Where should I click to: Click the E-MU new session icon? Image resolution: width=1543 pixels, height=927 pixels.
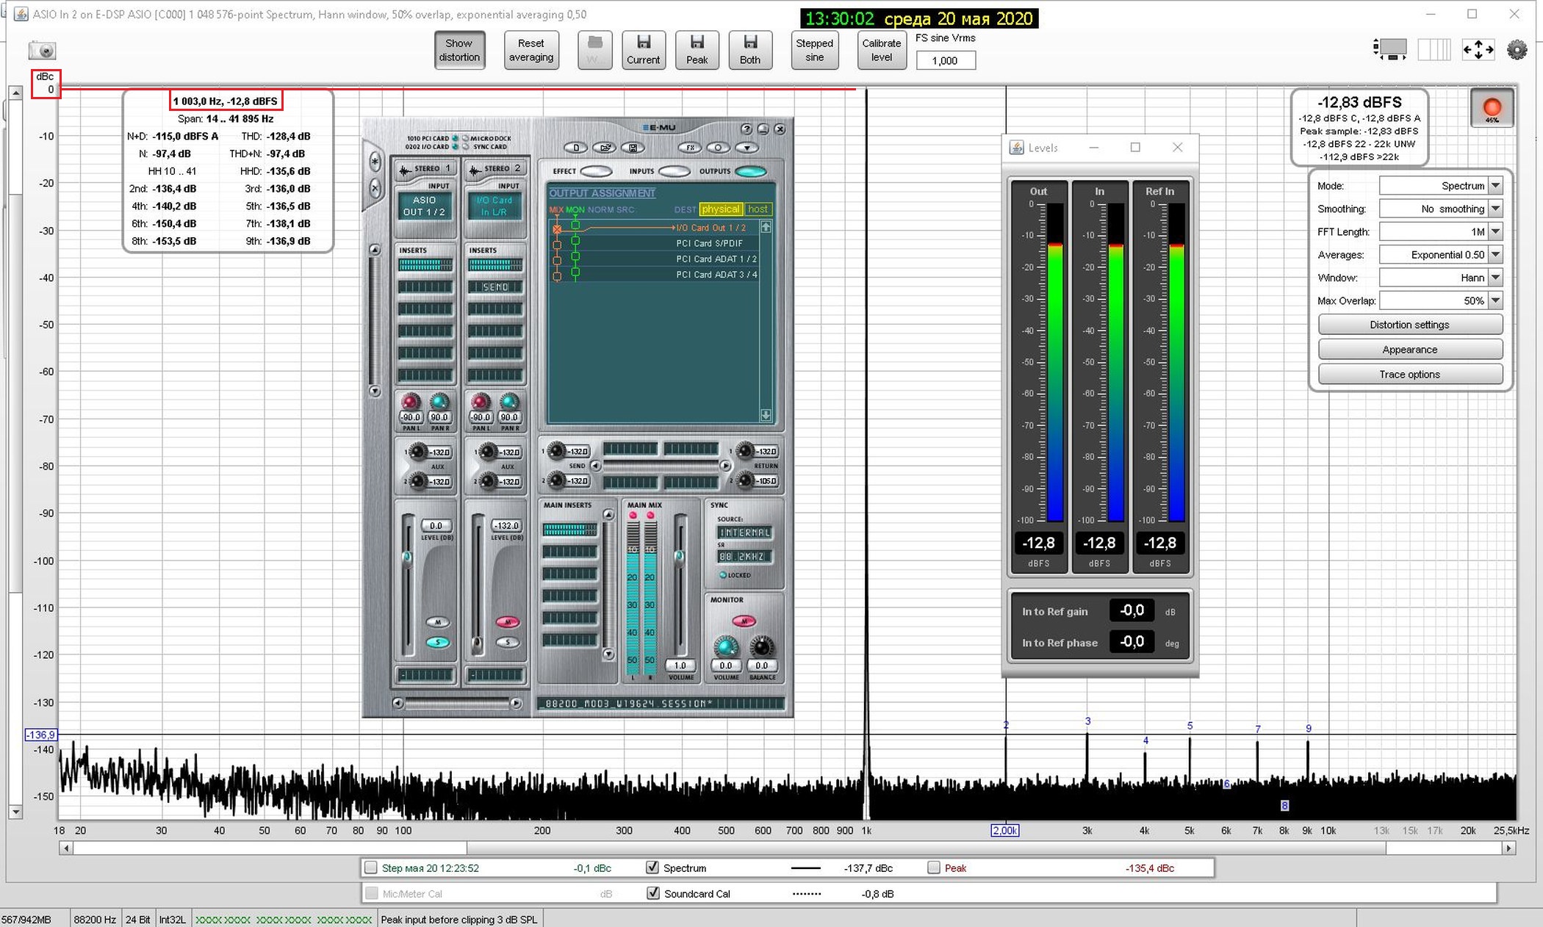(576, 148)
